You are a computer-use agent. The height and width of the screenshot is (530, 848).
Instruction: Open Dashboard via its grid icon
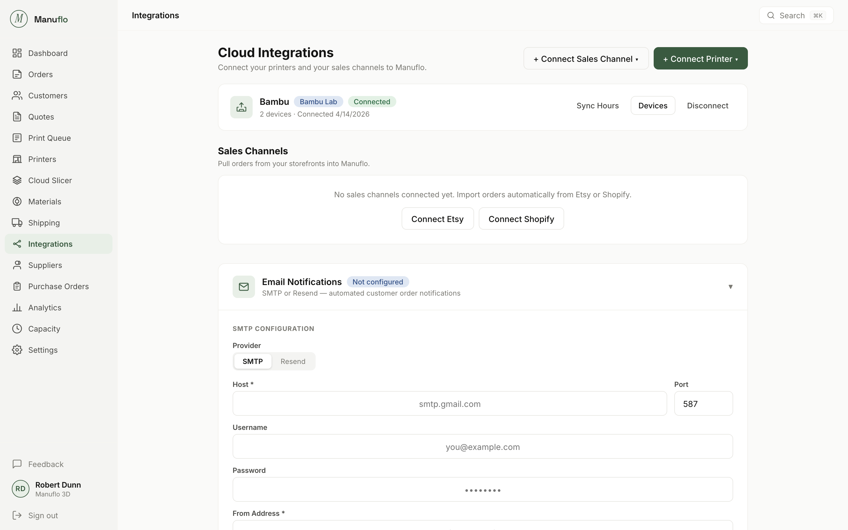pos(17,53)
